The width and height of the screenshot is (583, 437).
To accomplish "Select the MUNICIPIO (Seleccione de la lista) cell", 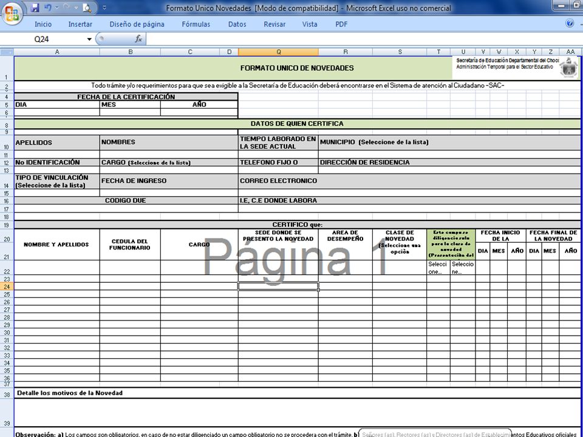I will pos(449,143).
